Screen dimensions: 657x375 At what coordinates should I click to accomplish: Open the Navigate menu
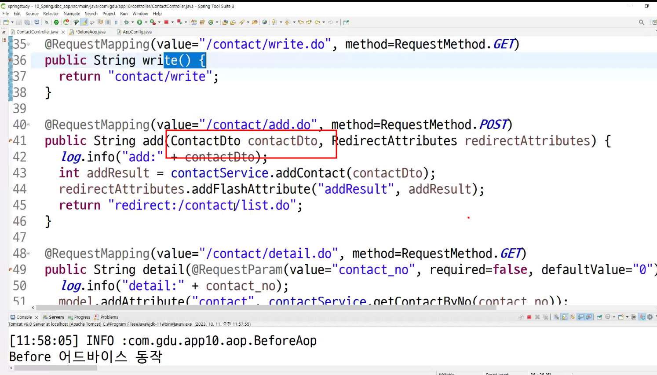(72, 14)
